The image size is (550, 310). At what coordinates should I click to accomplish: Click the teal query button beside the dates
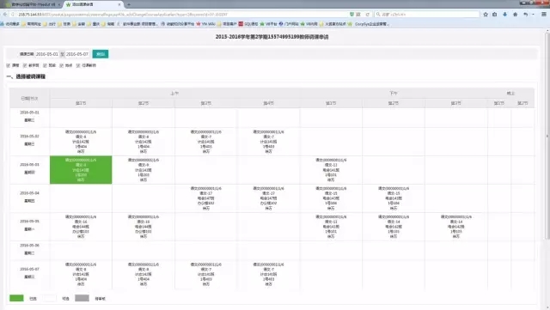pyautogui.click(x=101, y=54)
